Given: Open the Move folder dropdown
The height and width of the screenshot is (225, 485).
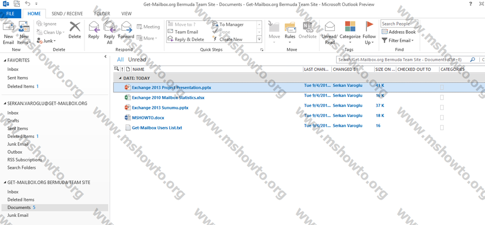Looking at the screenshot, I should (x=274, y=33).
